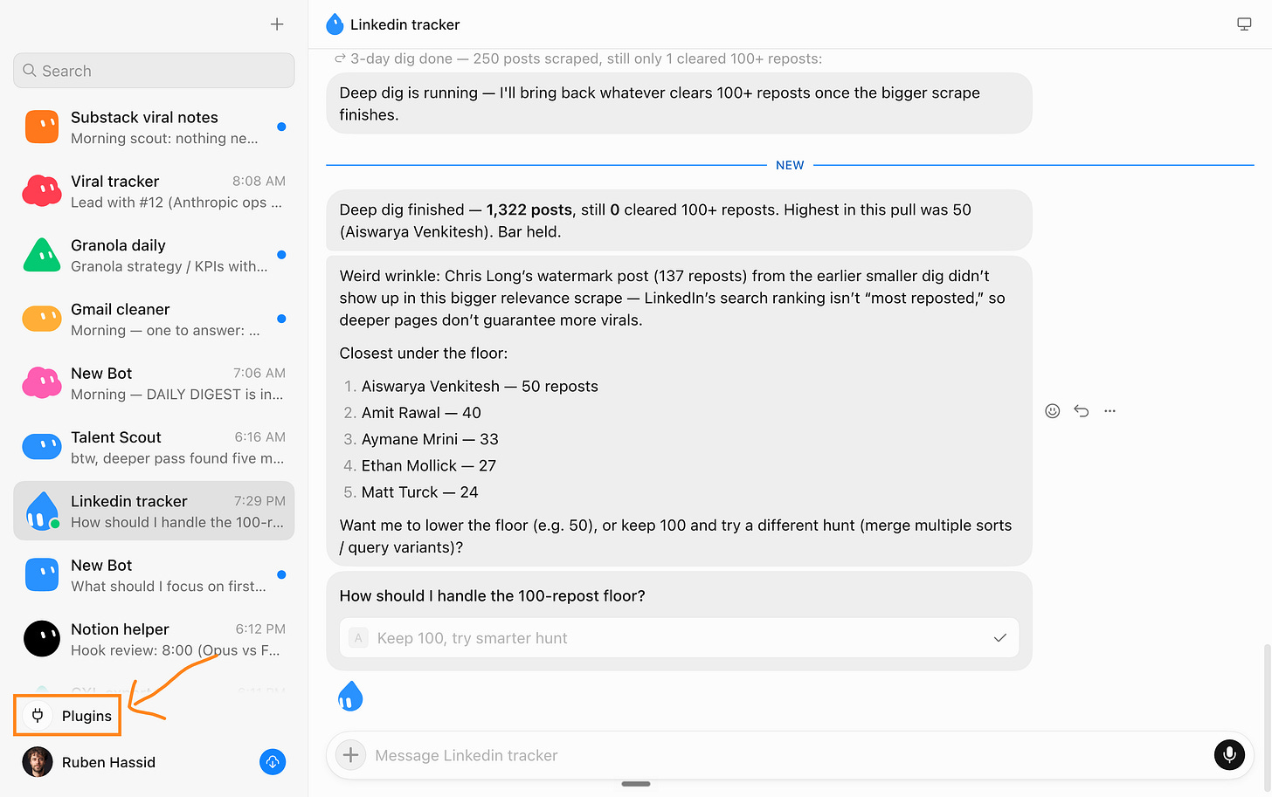Open Substack viral notes conversation
The image size is (1272, 797).
point(154,127)
